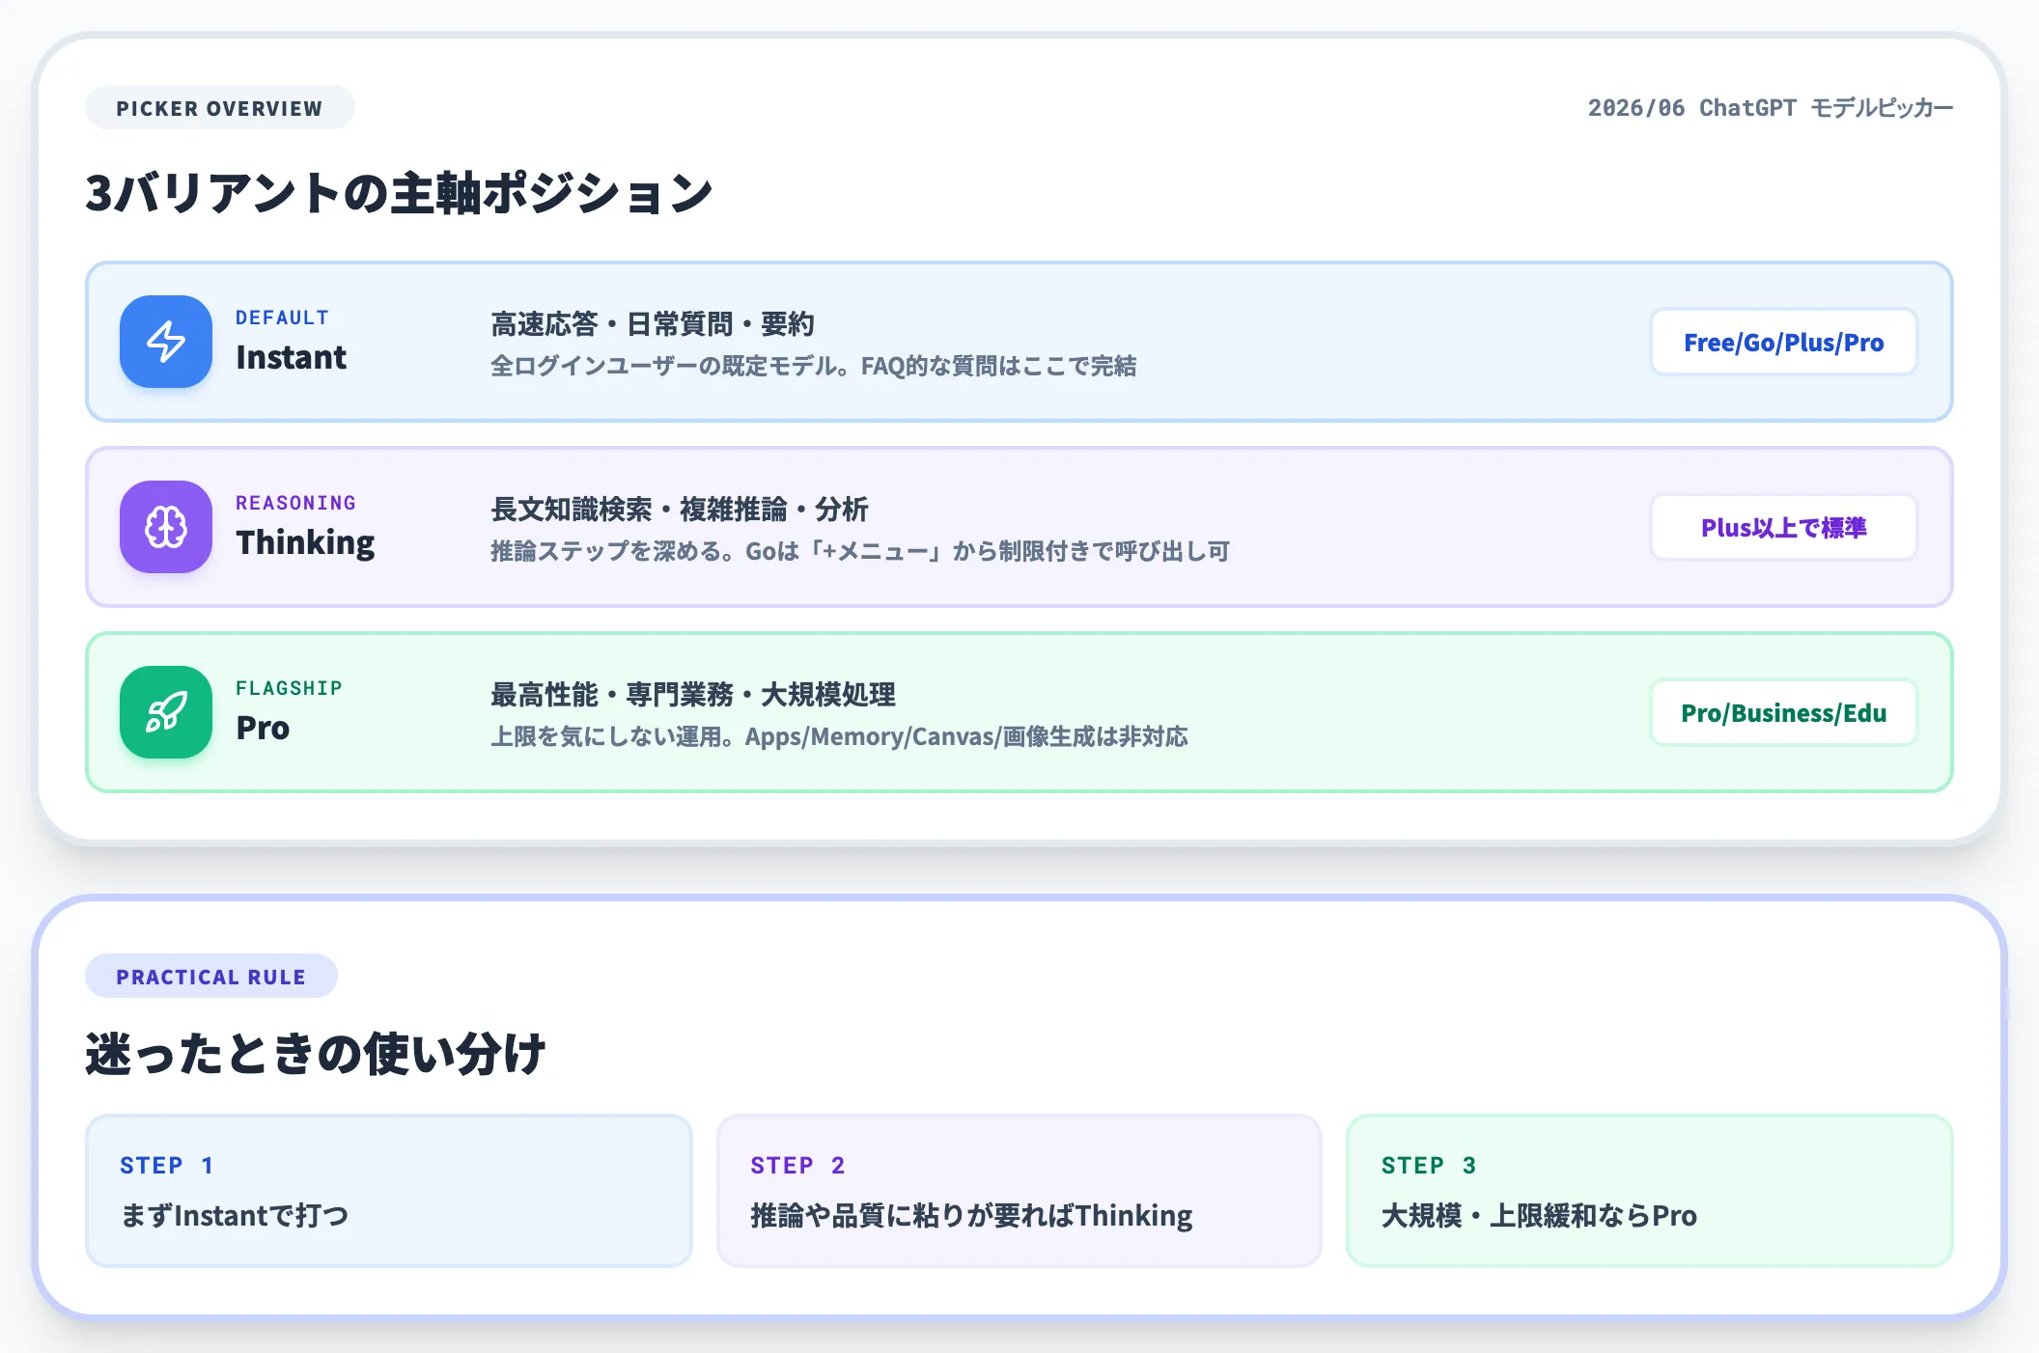Select the STEP 1 まずInstantで打つ card
This screenshot has height=1353, width=2039.
click(389, 1191)
